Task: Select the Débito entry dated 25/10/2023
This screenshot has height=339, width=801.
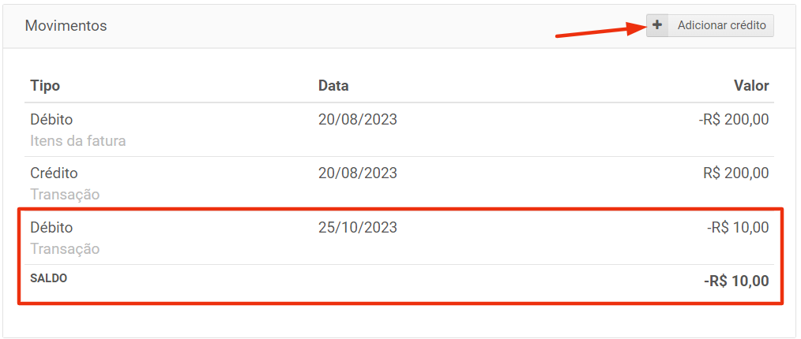Action: coord(51,228)
